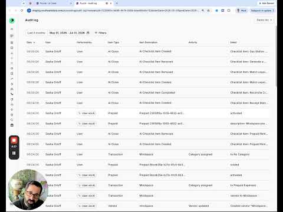
Task: Click the Detail column header
Action: [233, 42]
